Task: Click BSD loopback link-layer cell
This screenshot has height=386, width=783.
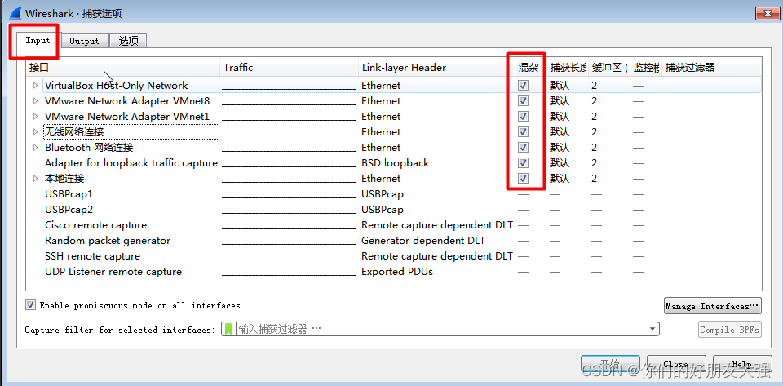Action: pos(395,162)
